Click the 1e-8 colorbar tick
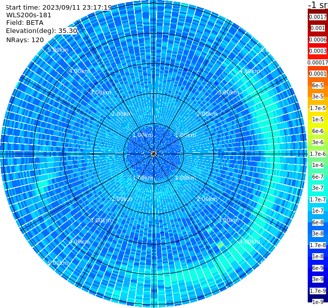Viewport: 328px width, 308px height. pos(318,256)
